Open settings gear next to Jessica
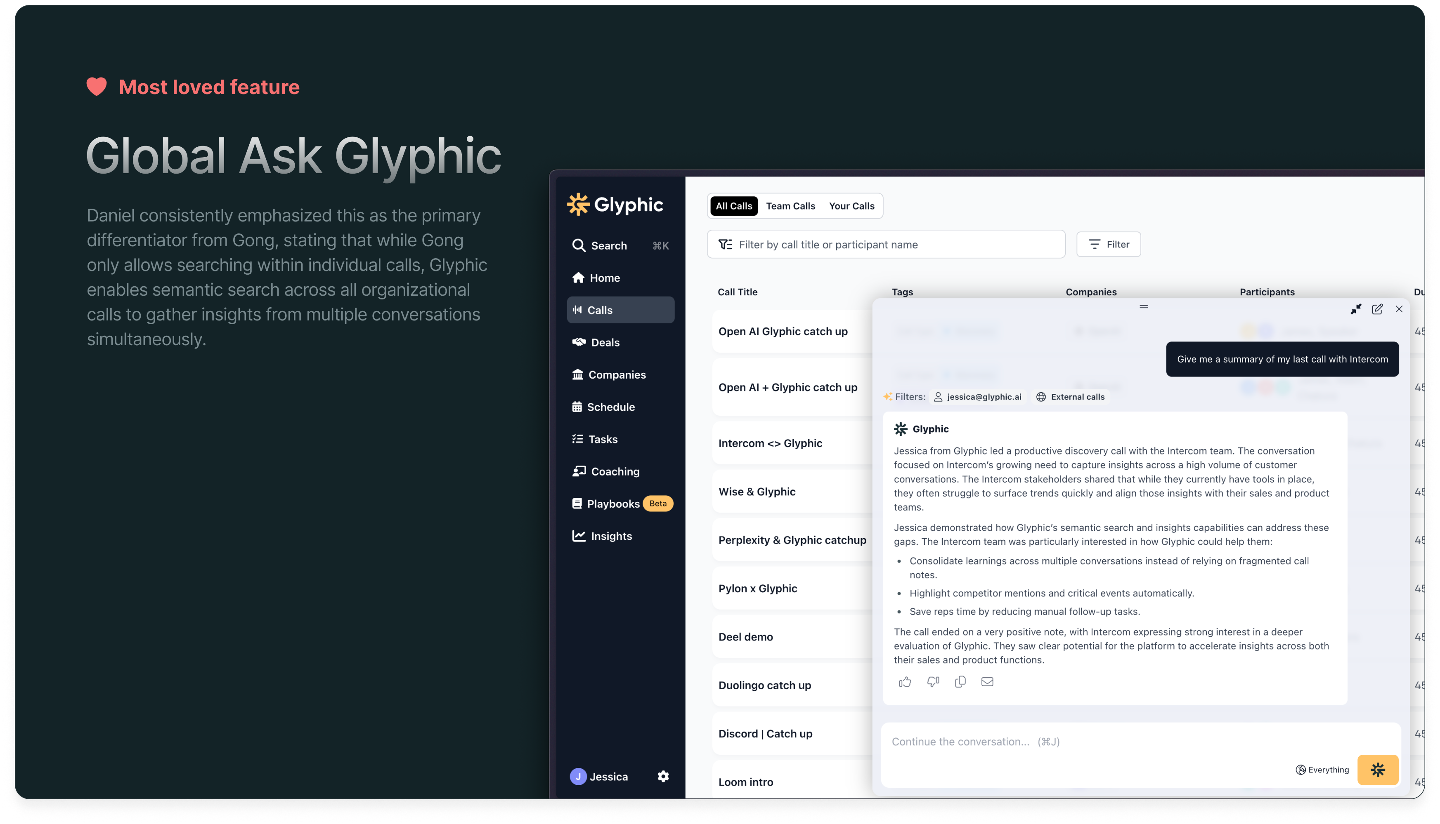The height and width of the screenshot is (824, 1440). 663,777
